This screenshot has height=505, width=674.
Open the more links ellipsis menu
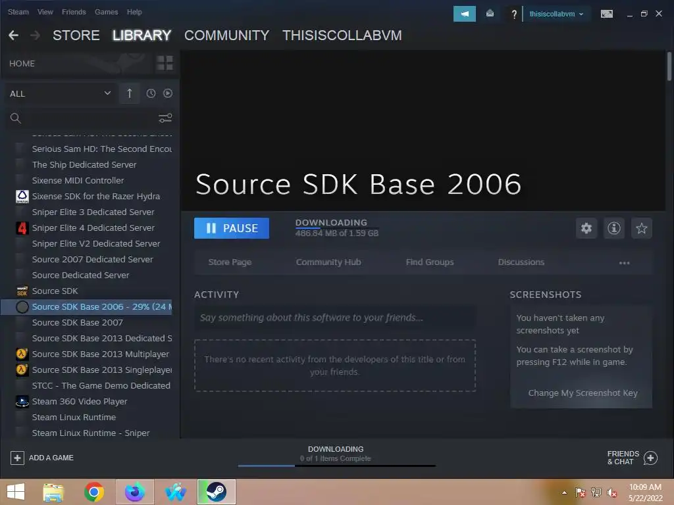coord(624,263)
